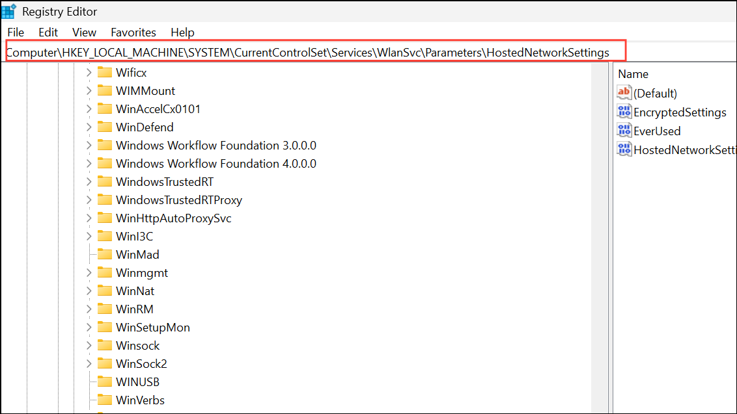The width and height of the screenshot is (737, 414).
Task: Select the WinNat key label
Action: coord(135,291)
